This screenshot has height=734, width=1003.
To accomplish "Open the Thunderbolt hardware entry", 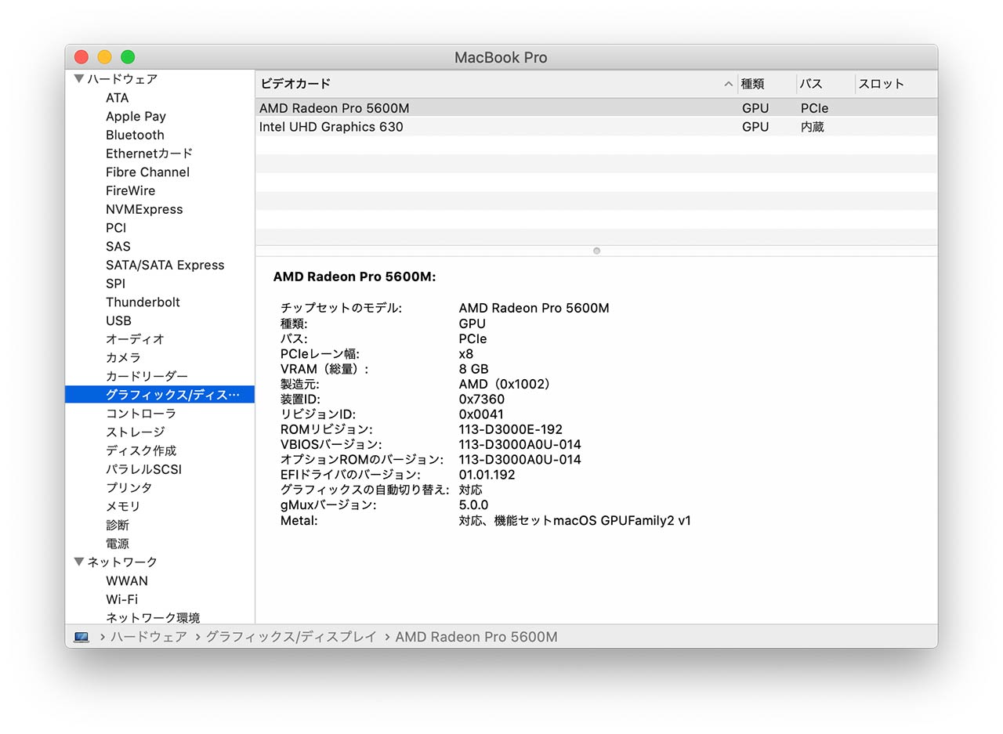I will [143, 302].
